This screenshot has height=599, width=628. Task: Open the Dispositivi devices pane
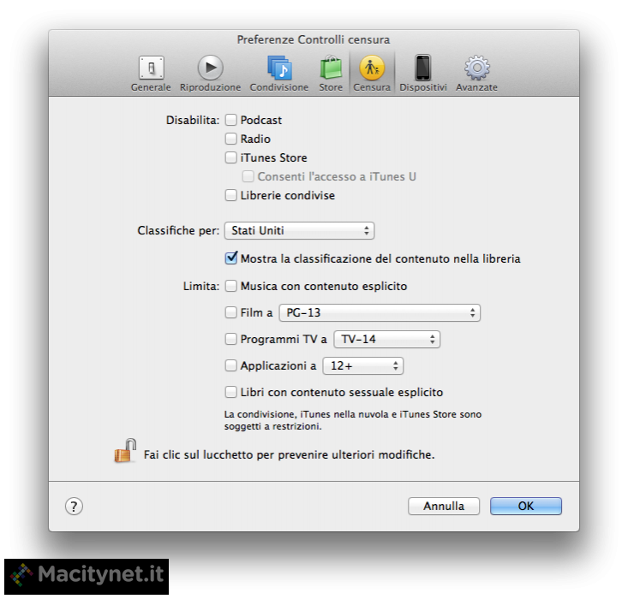pos(423,74)
